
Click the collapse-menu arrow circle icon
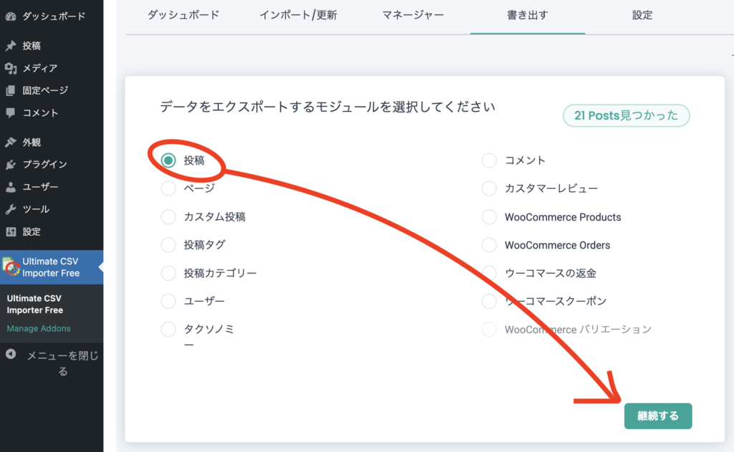coord(11,354)
